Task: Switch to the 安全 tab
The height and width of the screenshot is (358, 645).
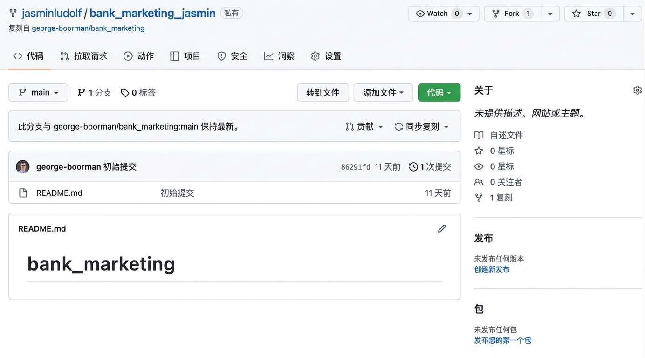Action: click(x=232, y=56)
